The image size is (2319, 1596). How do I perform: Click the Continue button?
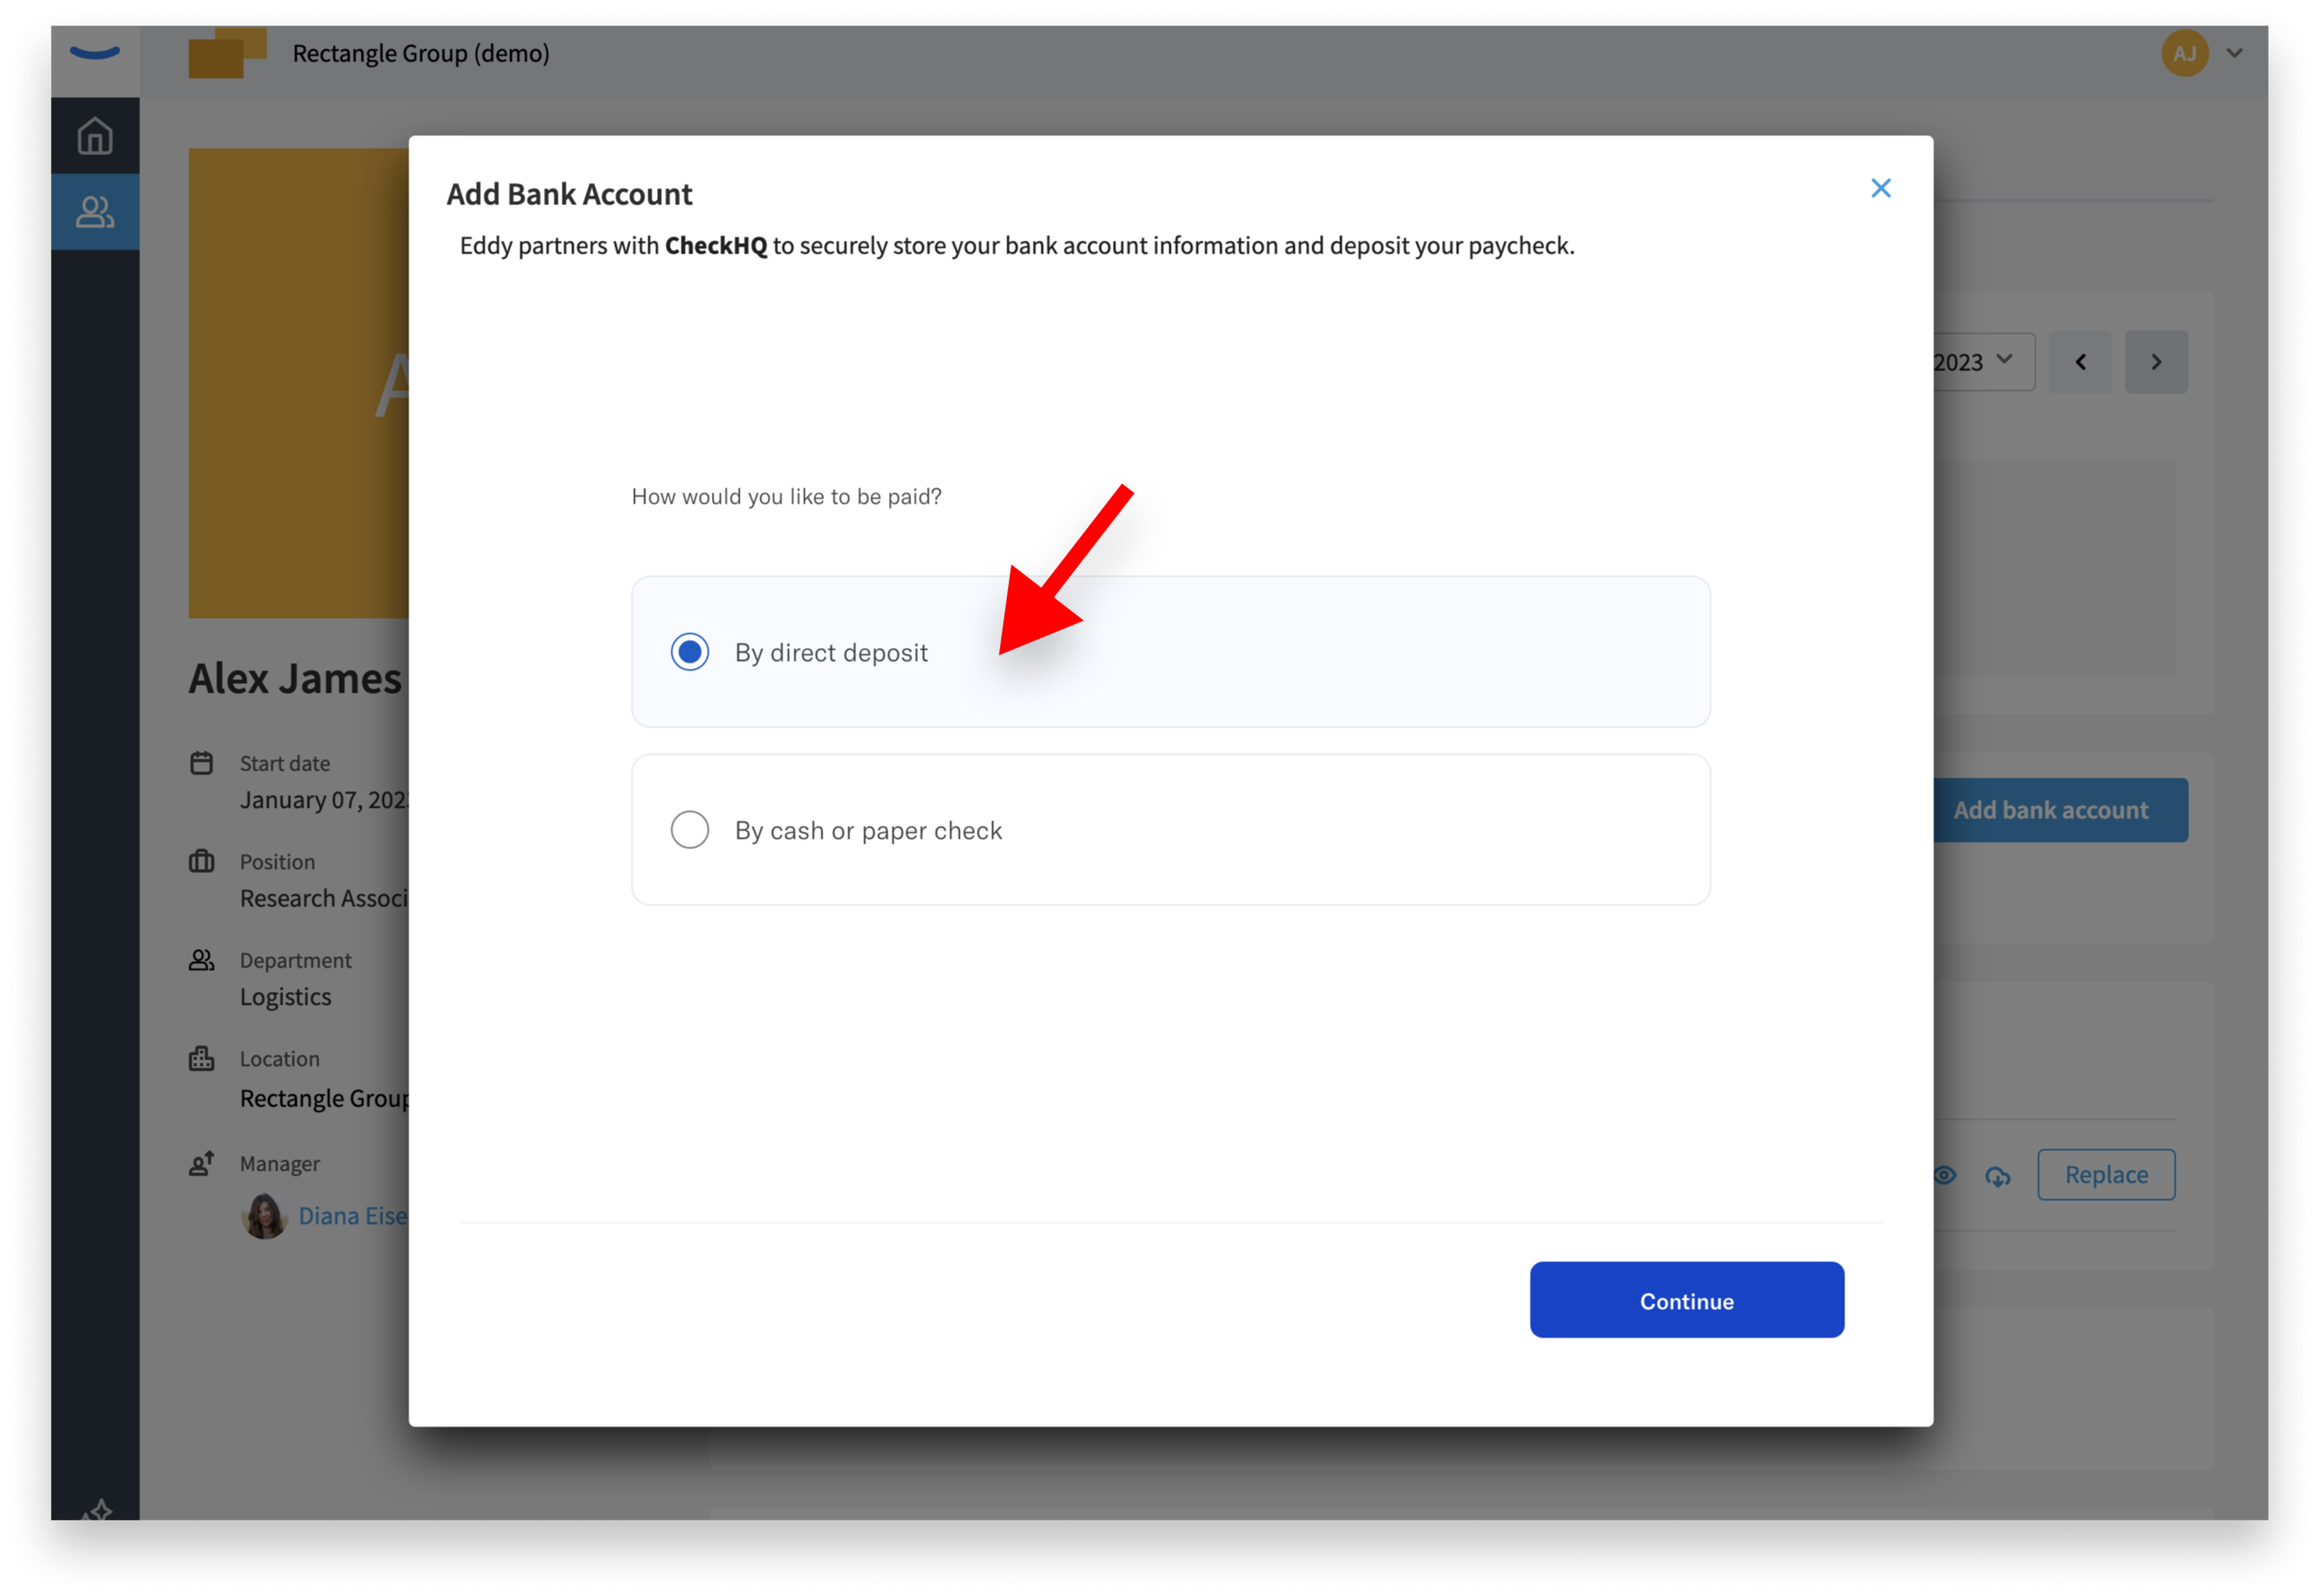point(1686,1300)
